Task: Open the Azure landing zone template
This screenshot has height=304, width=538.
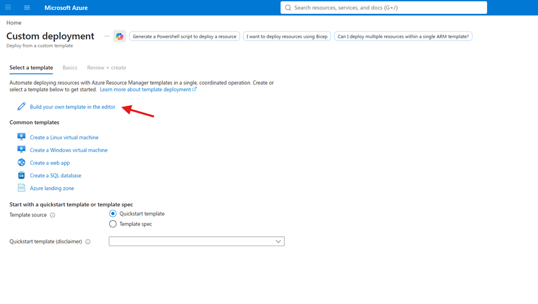Action: [52, 188]
